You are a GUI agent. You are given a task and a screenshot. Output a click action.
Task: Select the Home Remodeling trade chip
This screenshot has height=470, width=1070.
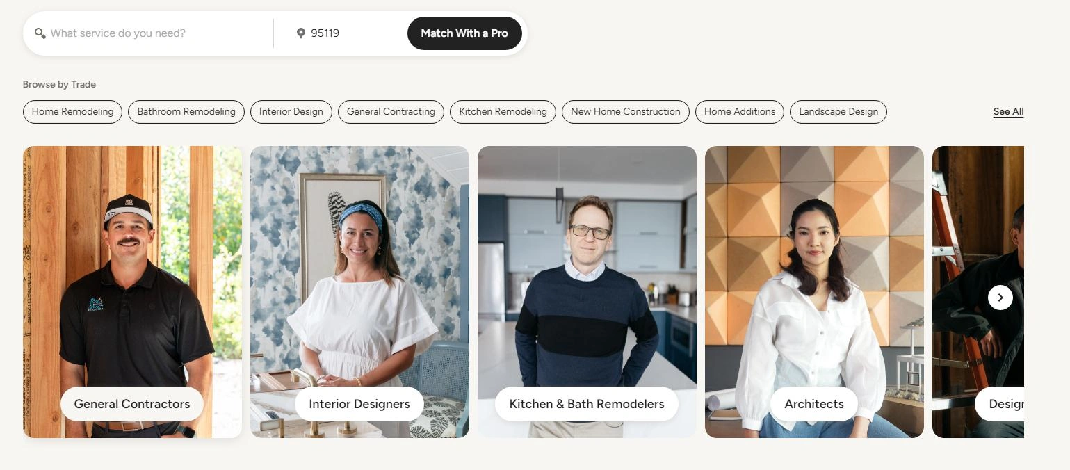[x=72, y=111]
